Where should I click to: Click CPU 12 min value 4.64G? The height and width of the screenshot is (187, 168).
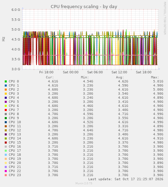click(x=88, y=130)
